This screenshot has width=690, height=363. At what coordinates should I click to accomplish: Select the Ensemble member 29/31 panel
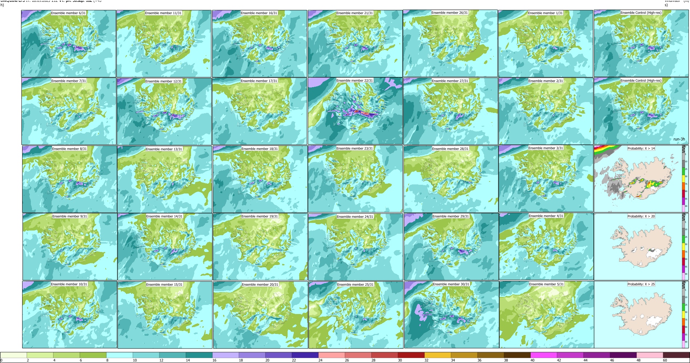click(451, 247)
